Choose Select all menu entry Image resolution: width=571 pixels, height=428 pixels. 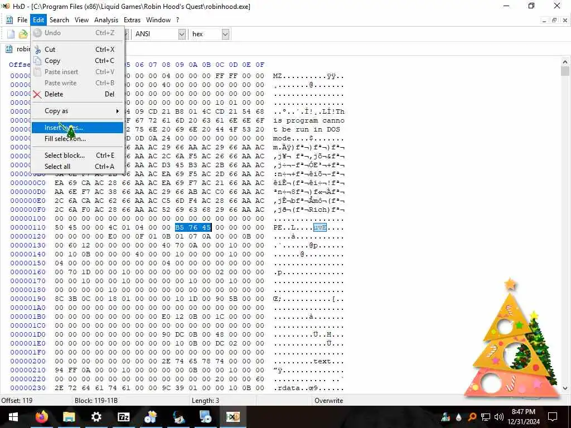pyautogui.click(x=77, y=167)
